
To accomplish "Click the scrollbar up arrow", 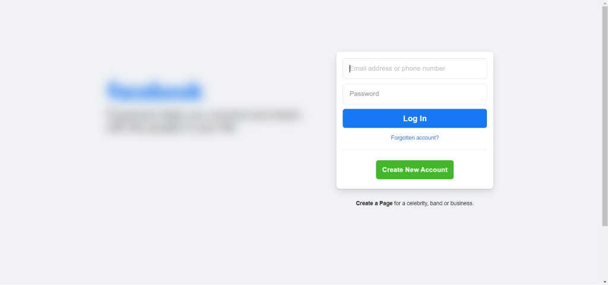I will (x=604, y=3).
